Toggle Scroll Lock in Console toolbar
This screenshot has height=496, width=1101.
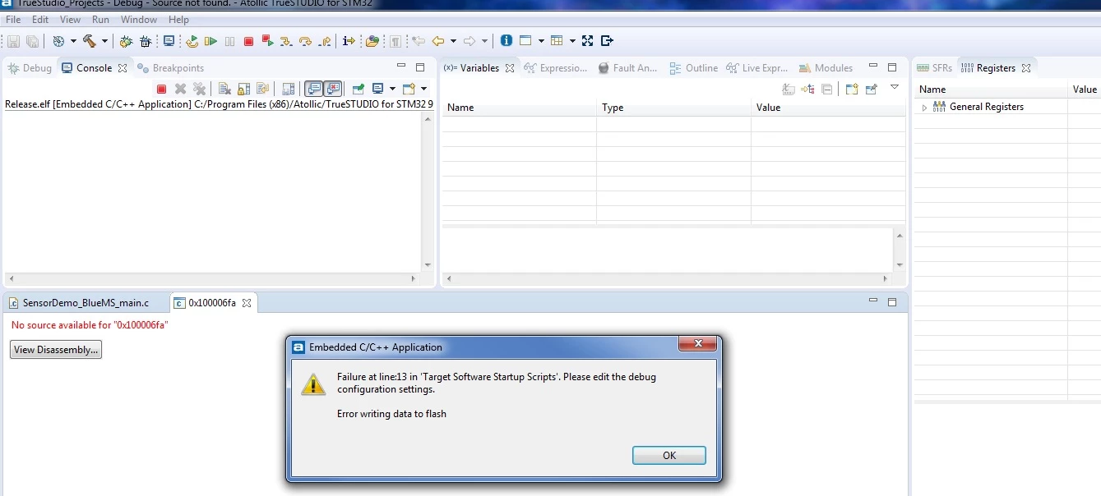click(x=244, y=89)
